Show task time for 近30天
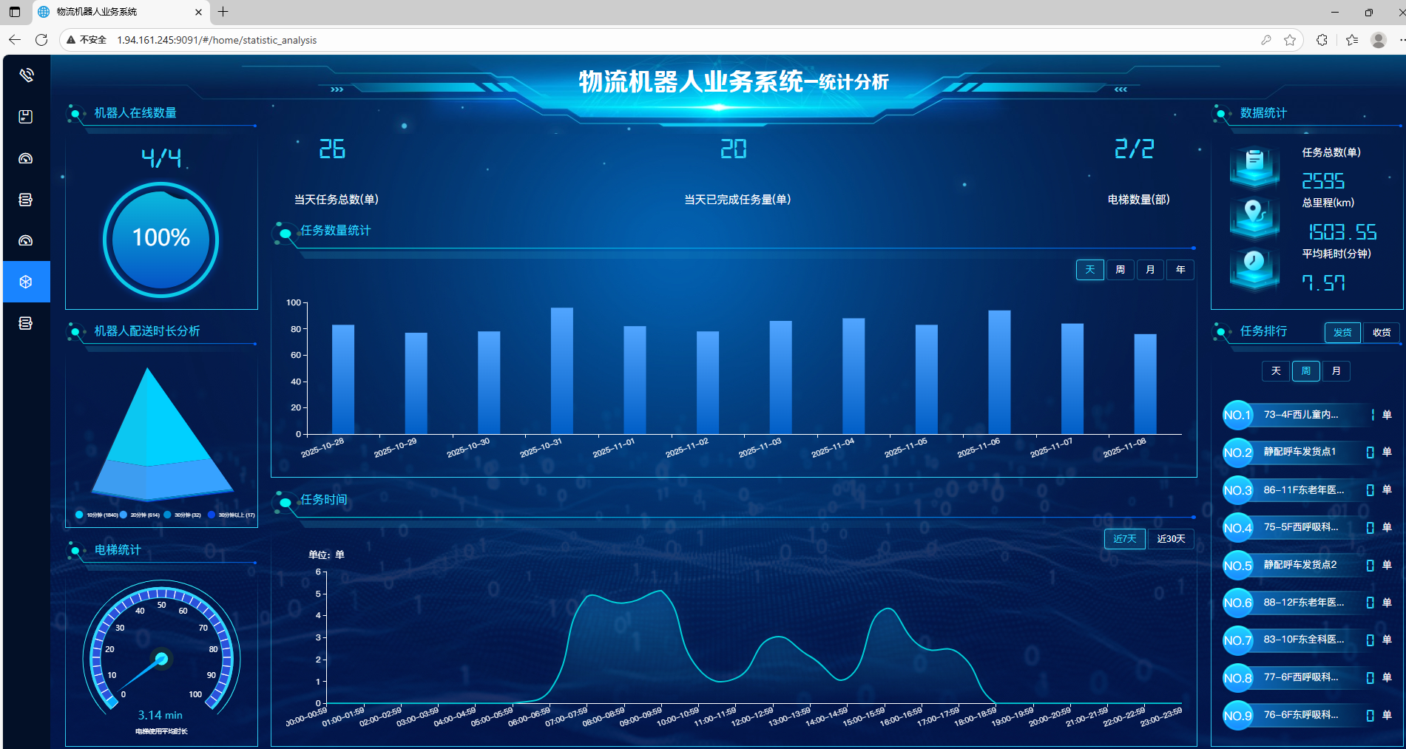Image resolution: width=1406 pixels, height=749 pixels. [x=1171, y=539]
